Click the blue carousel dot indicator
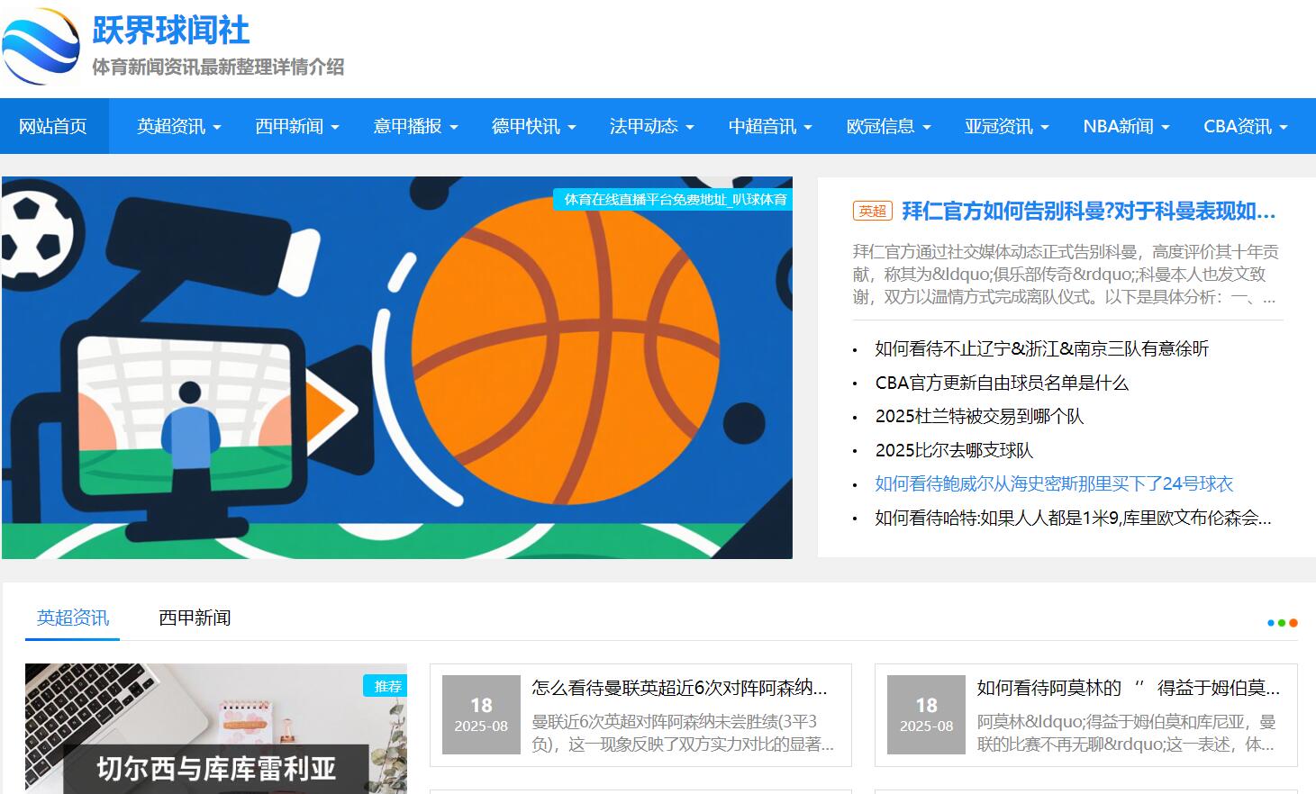 coord(1271,623)
